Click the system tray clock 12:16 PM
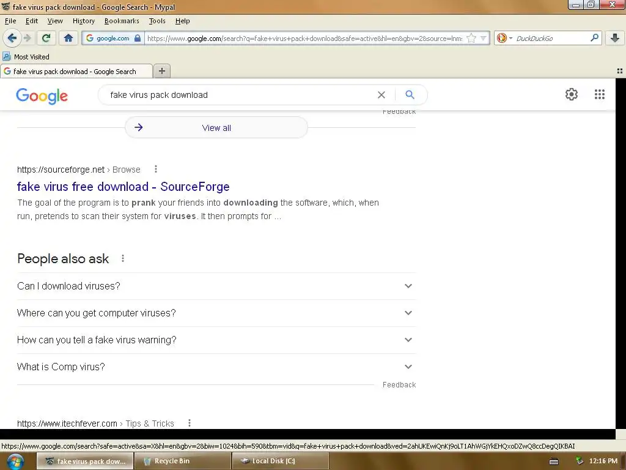This screenshot has width=626, height=470. (603, 461)
